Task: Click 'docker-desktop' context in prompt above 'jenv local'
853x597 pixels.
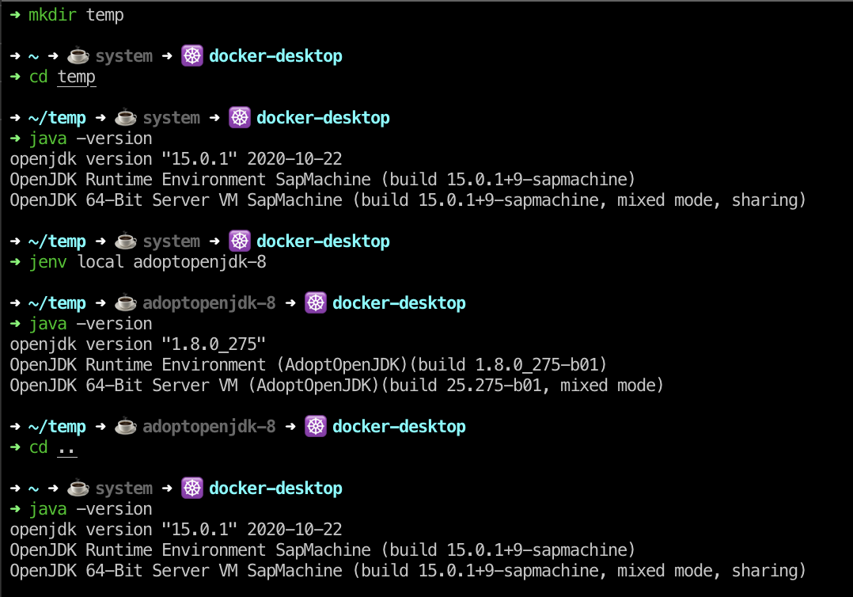Action: 323,241
